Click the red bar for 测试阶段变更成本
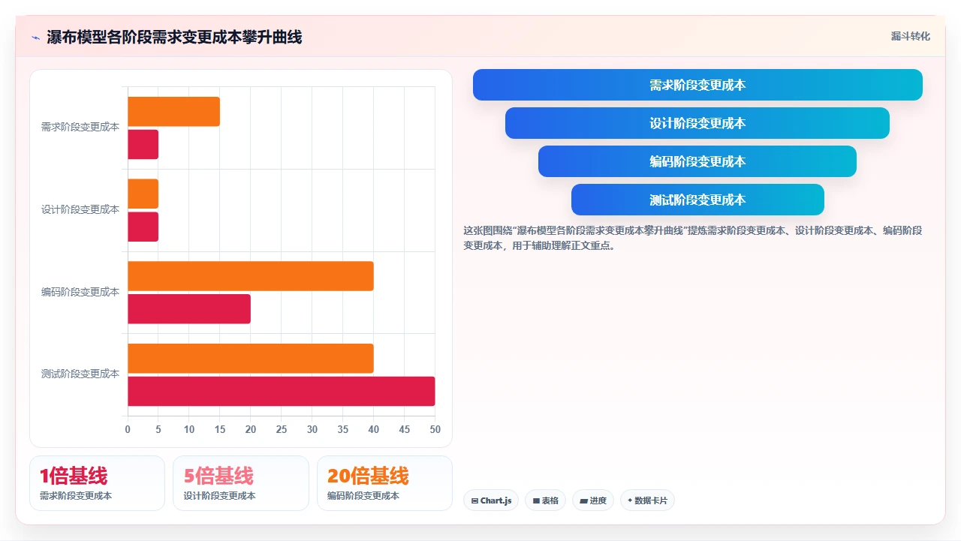 pyautogui.click(x=282, y=391)
